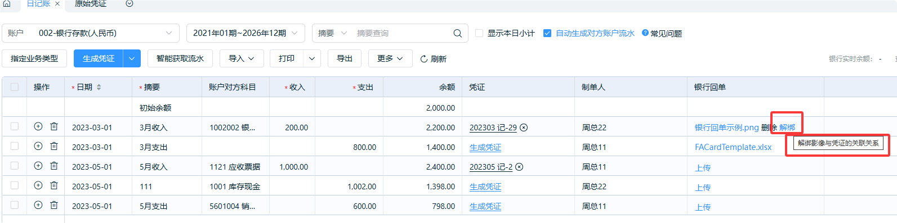Delete the 5月收入 row with trash icon
The width and height of the screenshot is (897, 223).
pos(54,166)
